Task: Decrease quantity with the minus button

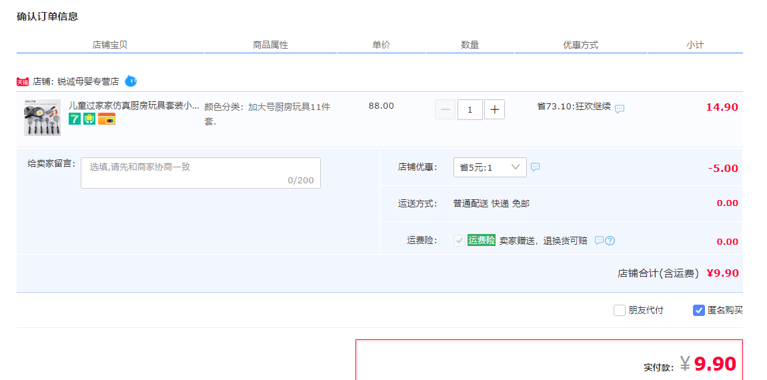Action: coord(445,109)
